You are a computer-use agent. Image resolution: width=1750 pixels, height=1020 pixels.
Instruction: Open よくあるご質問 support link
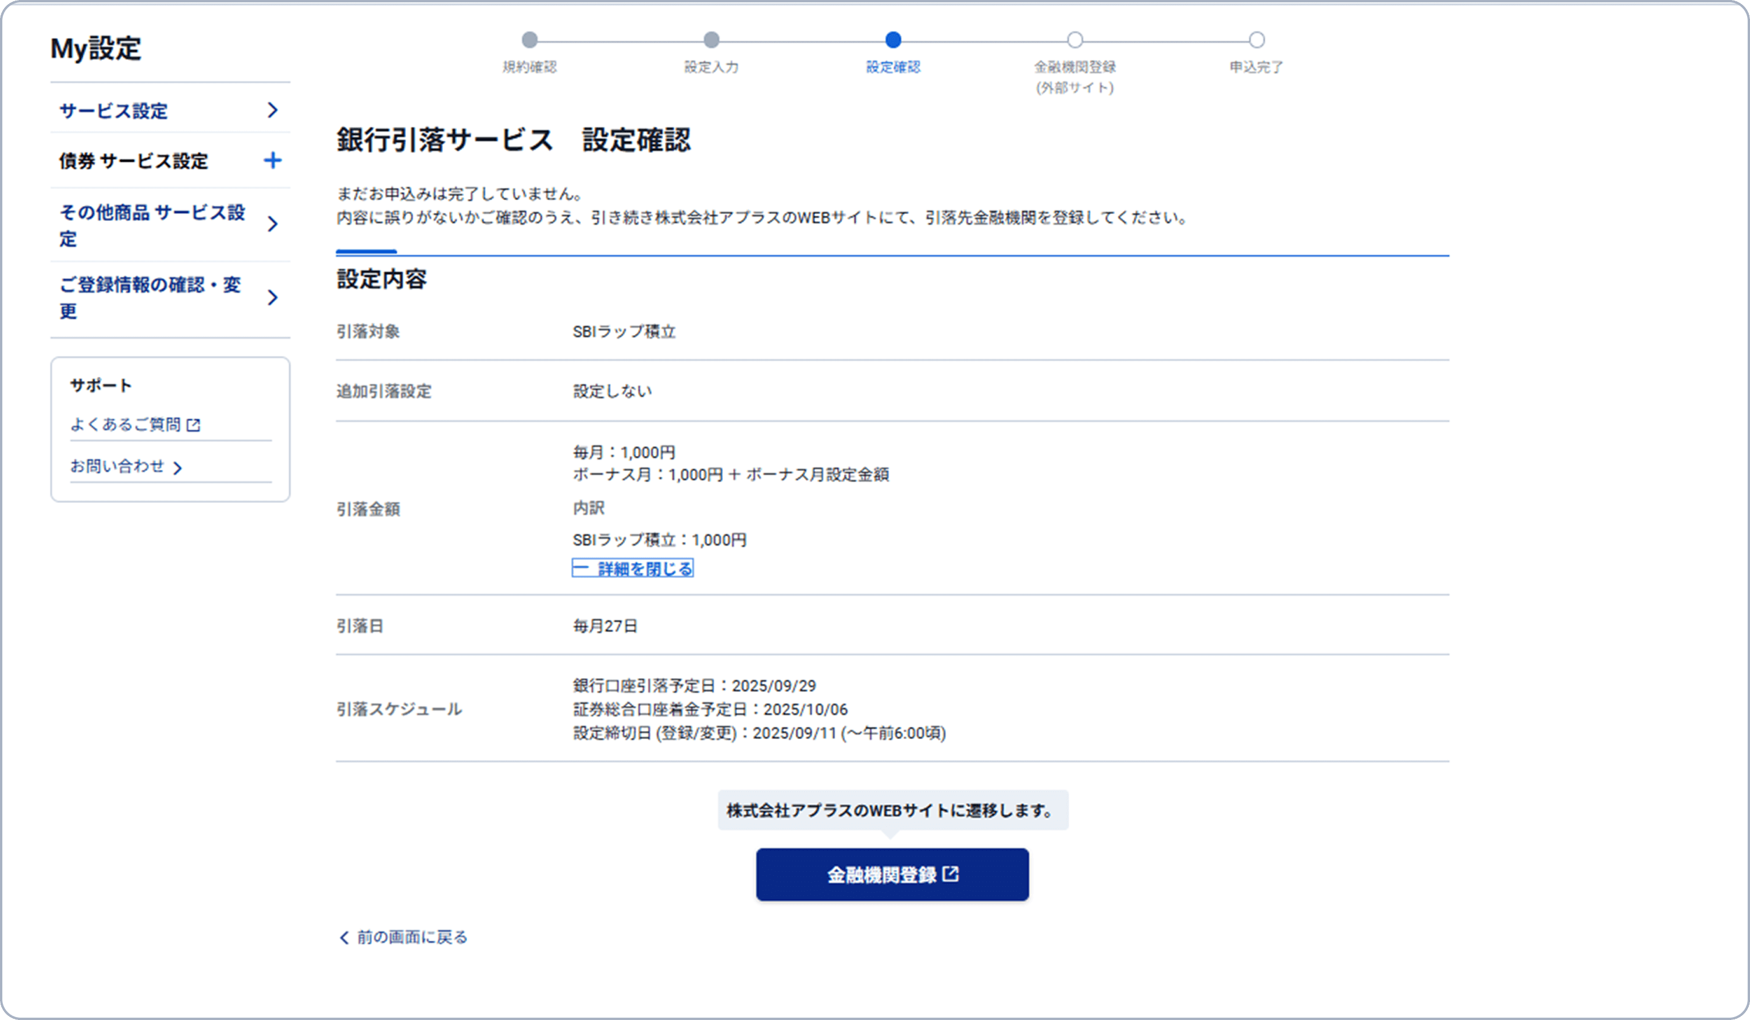click(126, 425)
